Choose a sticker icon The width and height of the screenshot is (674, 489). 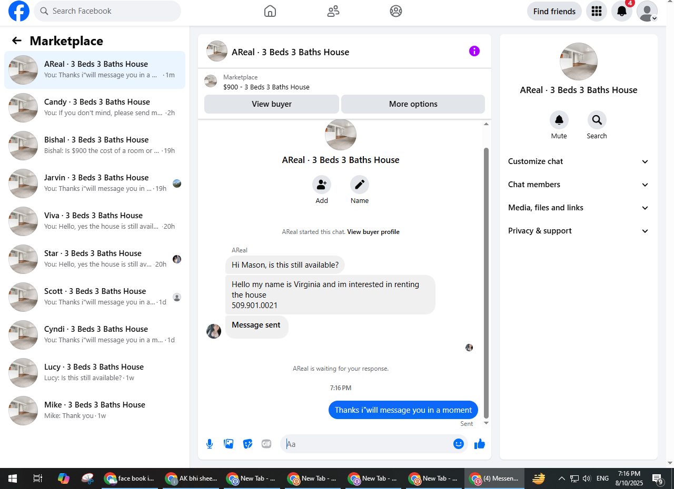point(247,444)
